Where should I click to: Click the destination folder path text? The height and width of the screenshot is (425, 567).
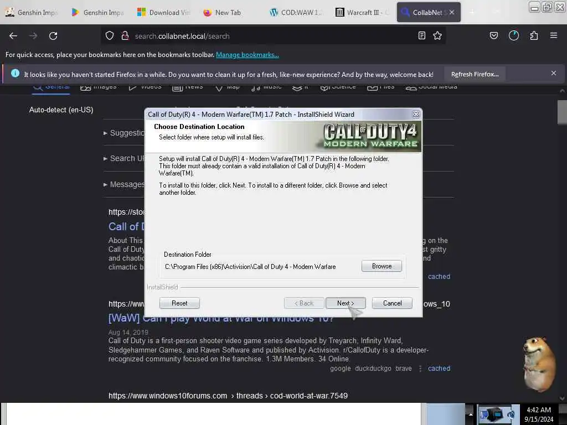coord(250,267)
